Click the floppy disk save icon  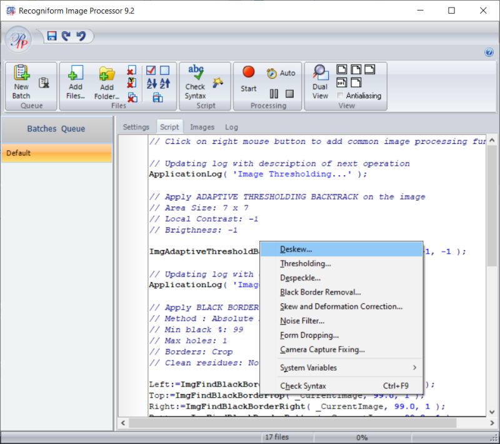[52, 36]
